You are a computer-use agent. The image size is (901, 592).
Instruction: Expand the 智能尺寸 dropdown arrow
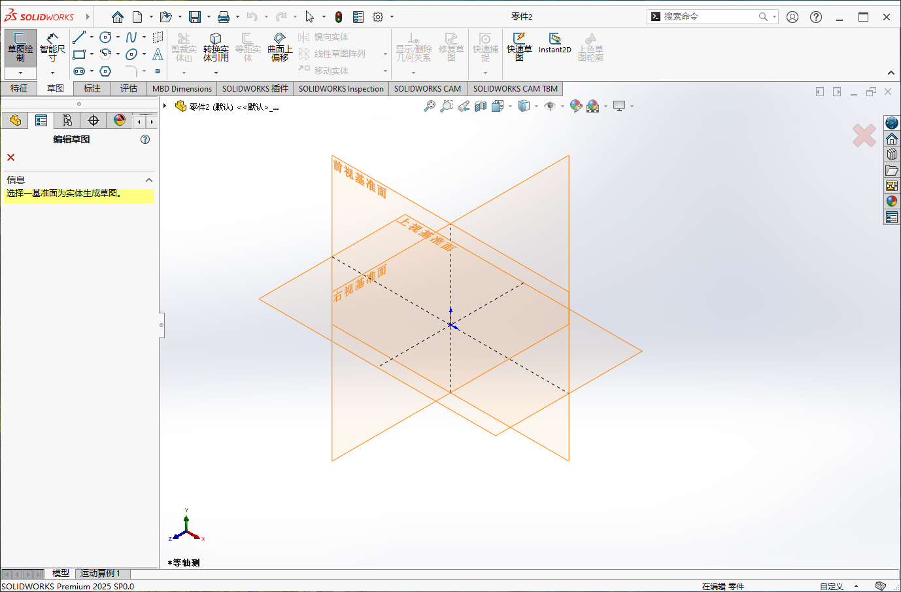(52, 73)
